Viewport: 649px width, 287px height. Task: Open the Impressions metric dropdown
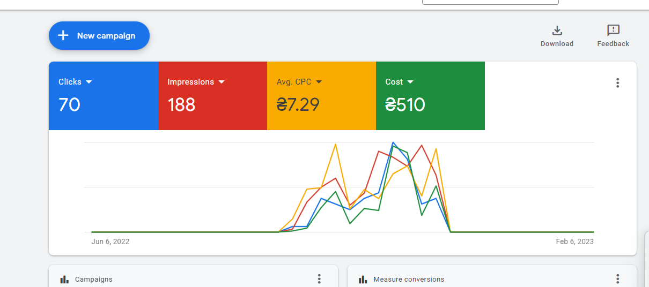click(196, 82)
